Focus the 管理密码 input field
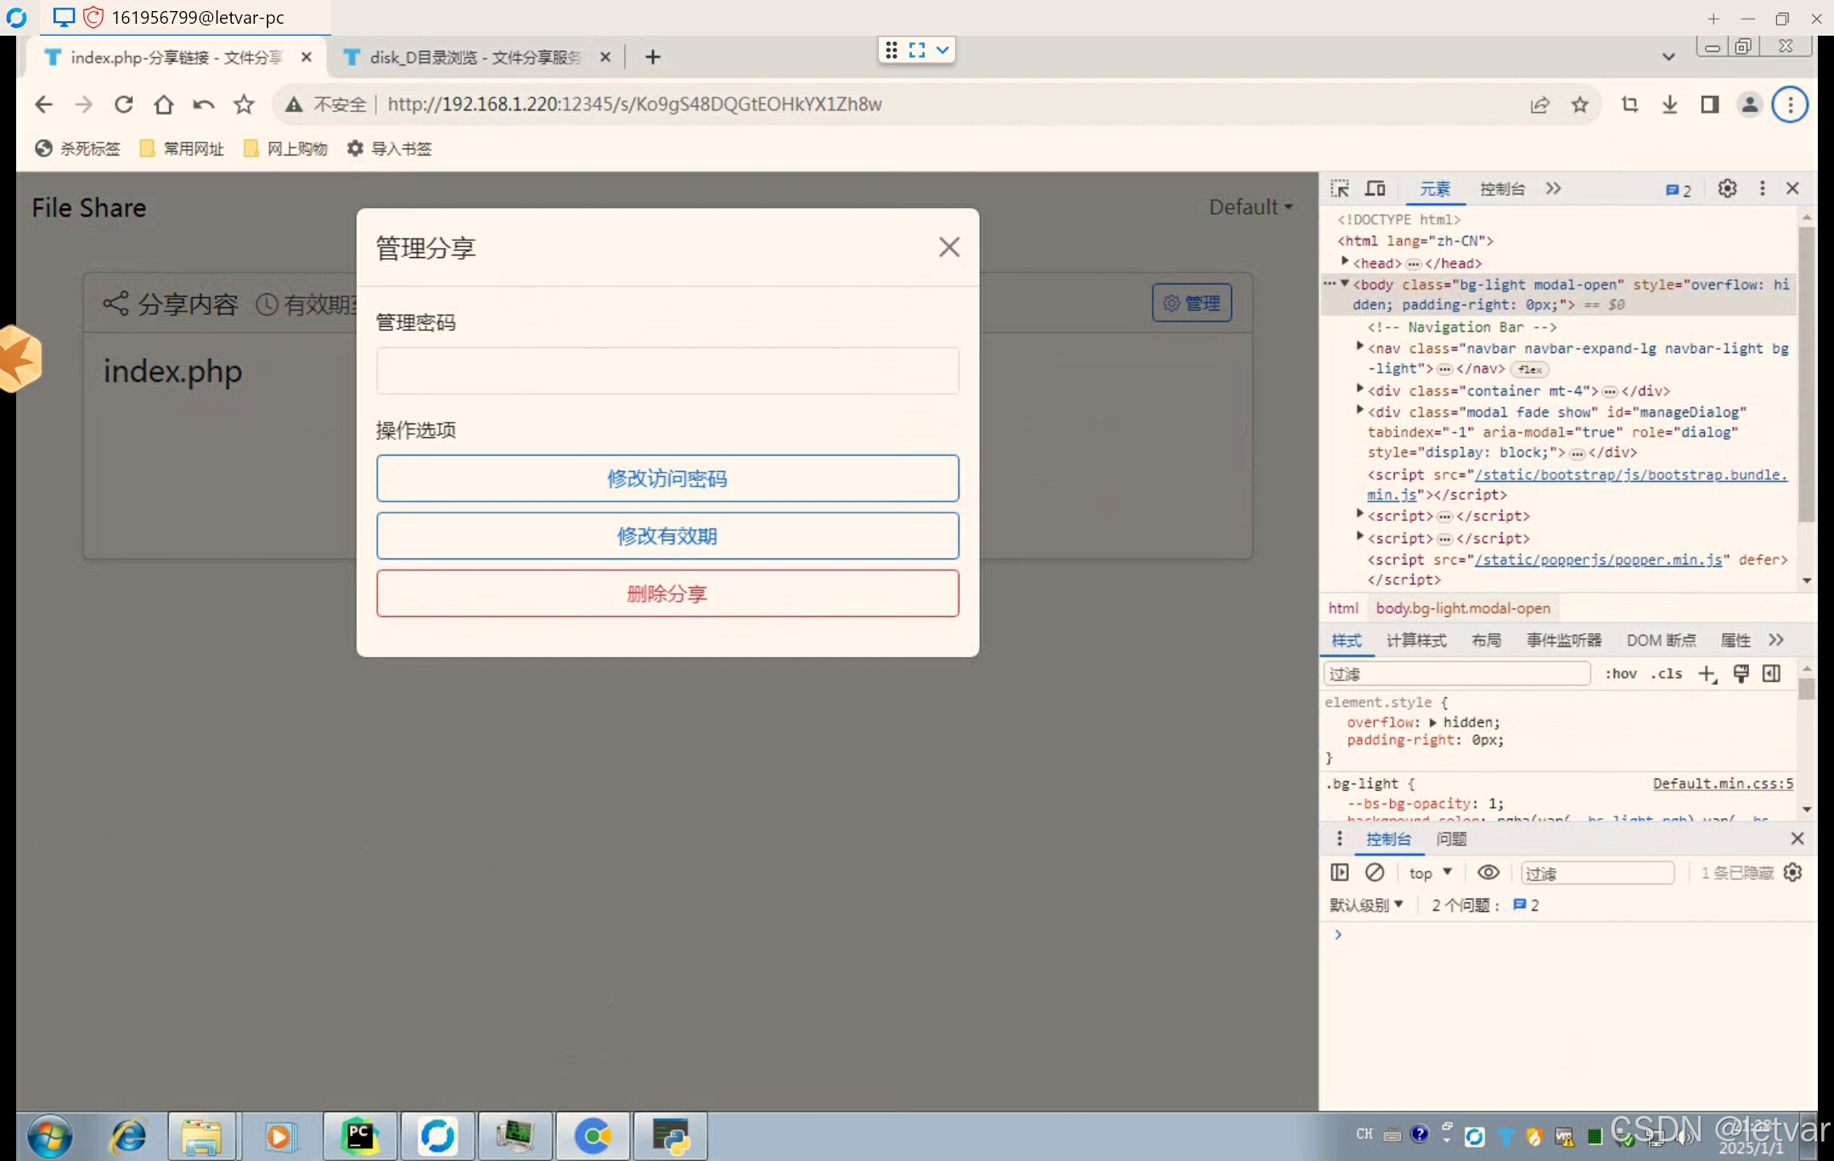1834x1161 pixels. coord(667,371)
